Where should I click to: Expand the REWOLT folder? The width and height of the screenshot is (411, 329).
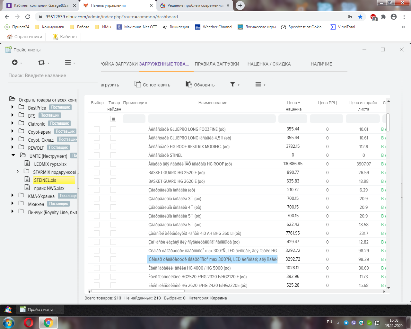(12, 147)
